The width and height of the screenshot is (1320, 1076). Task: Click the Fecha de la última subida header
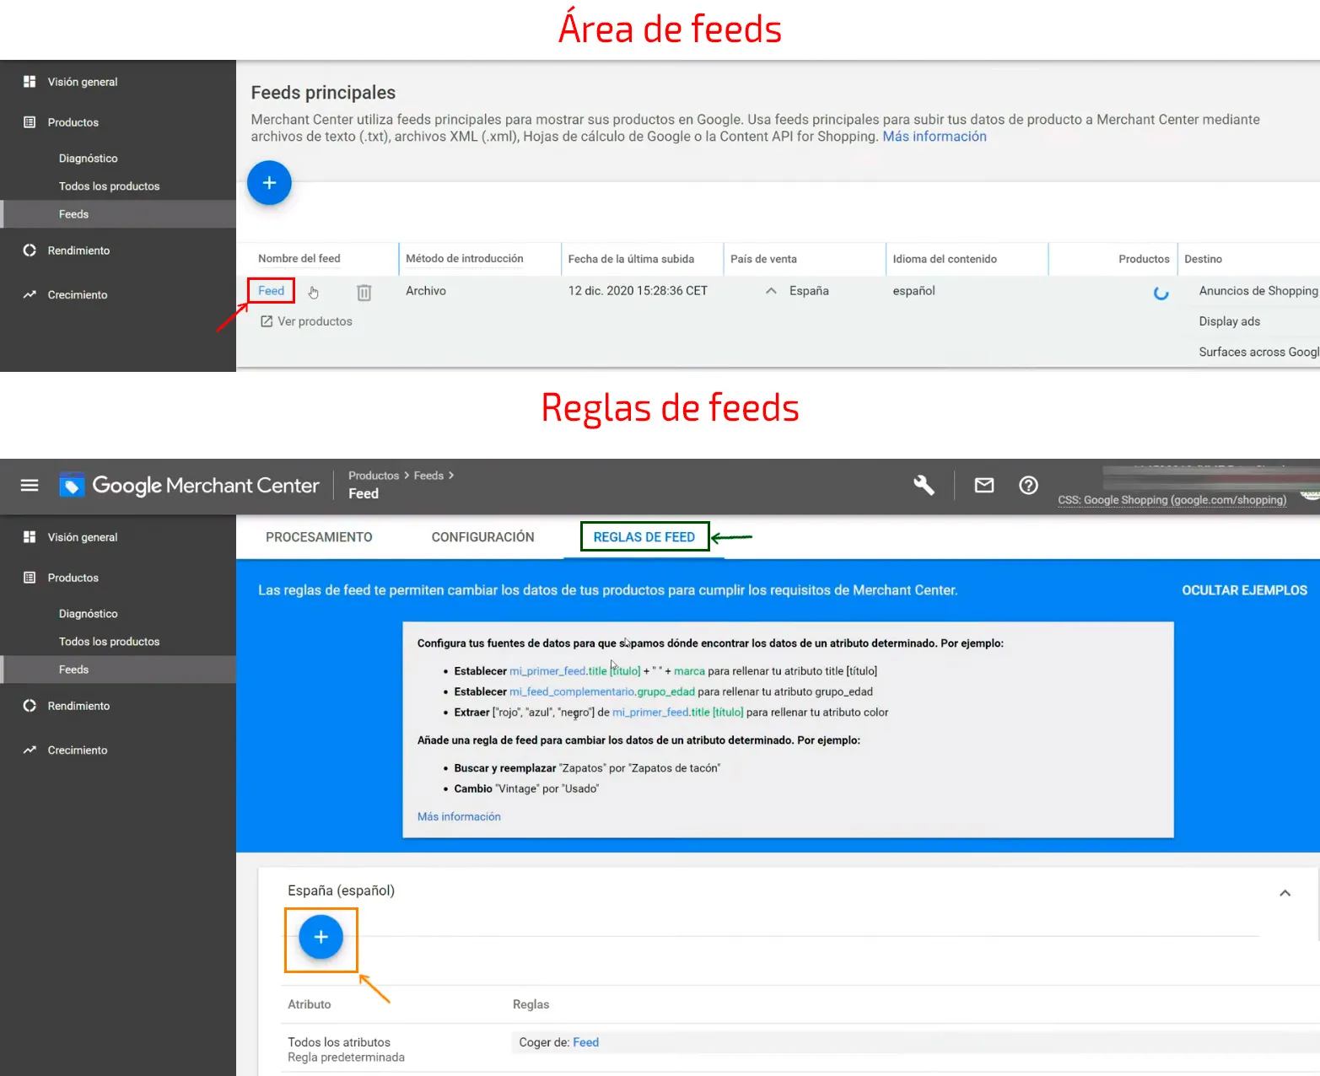pos(631,259)
